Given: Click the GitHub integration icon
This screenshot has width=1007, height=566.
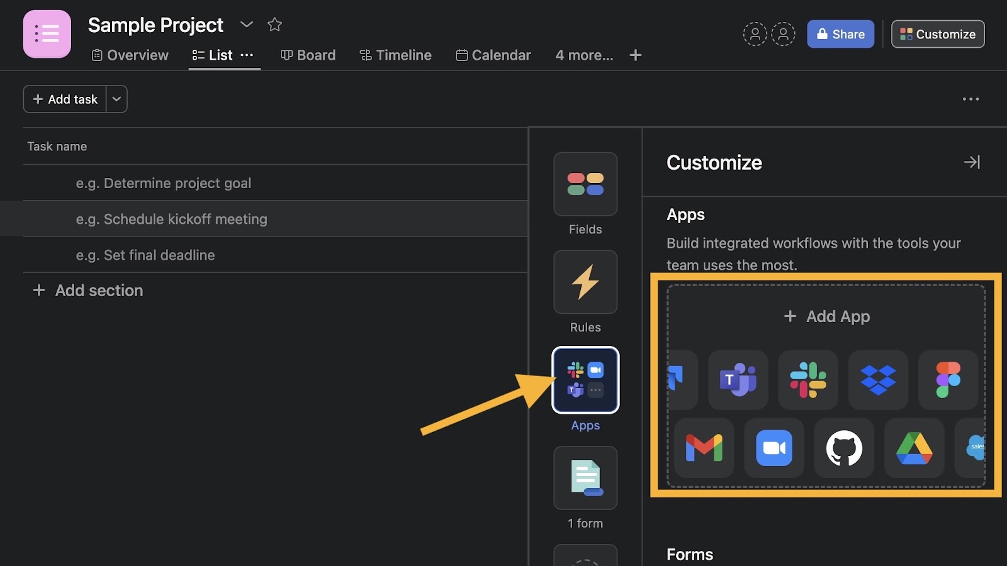Looking at the screenshot, I should point(844,448).
